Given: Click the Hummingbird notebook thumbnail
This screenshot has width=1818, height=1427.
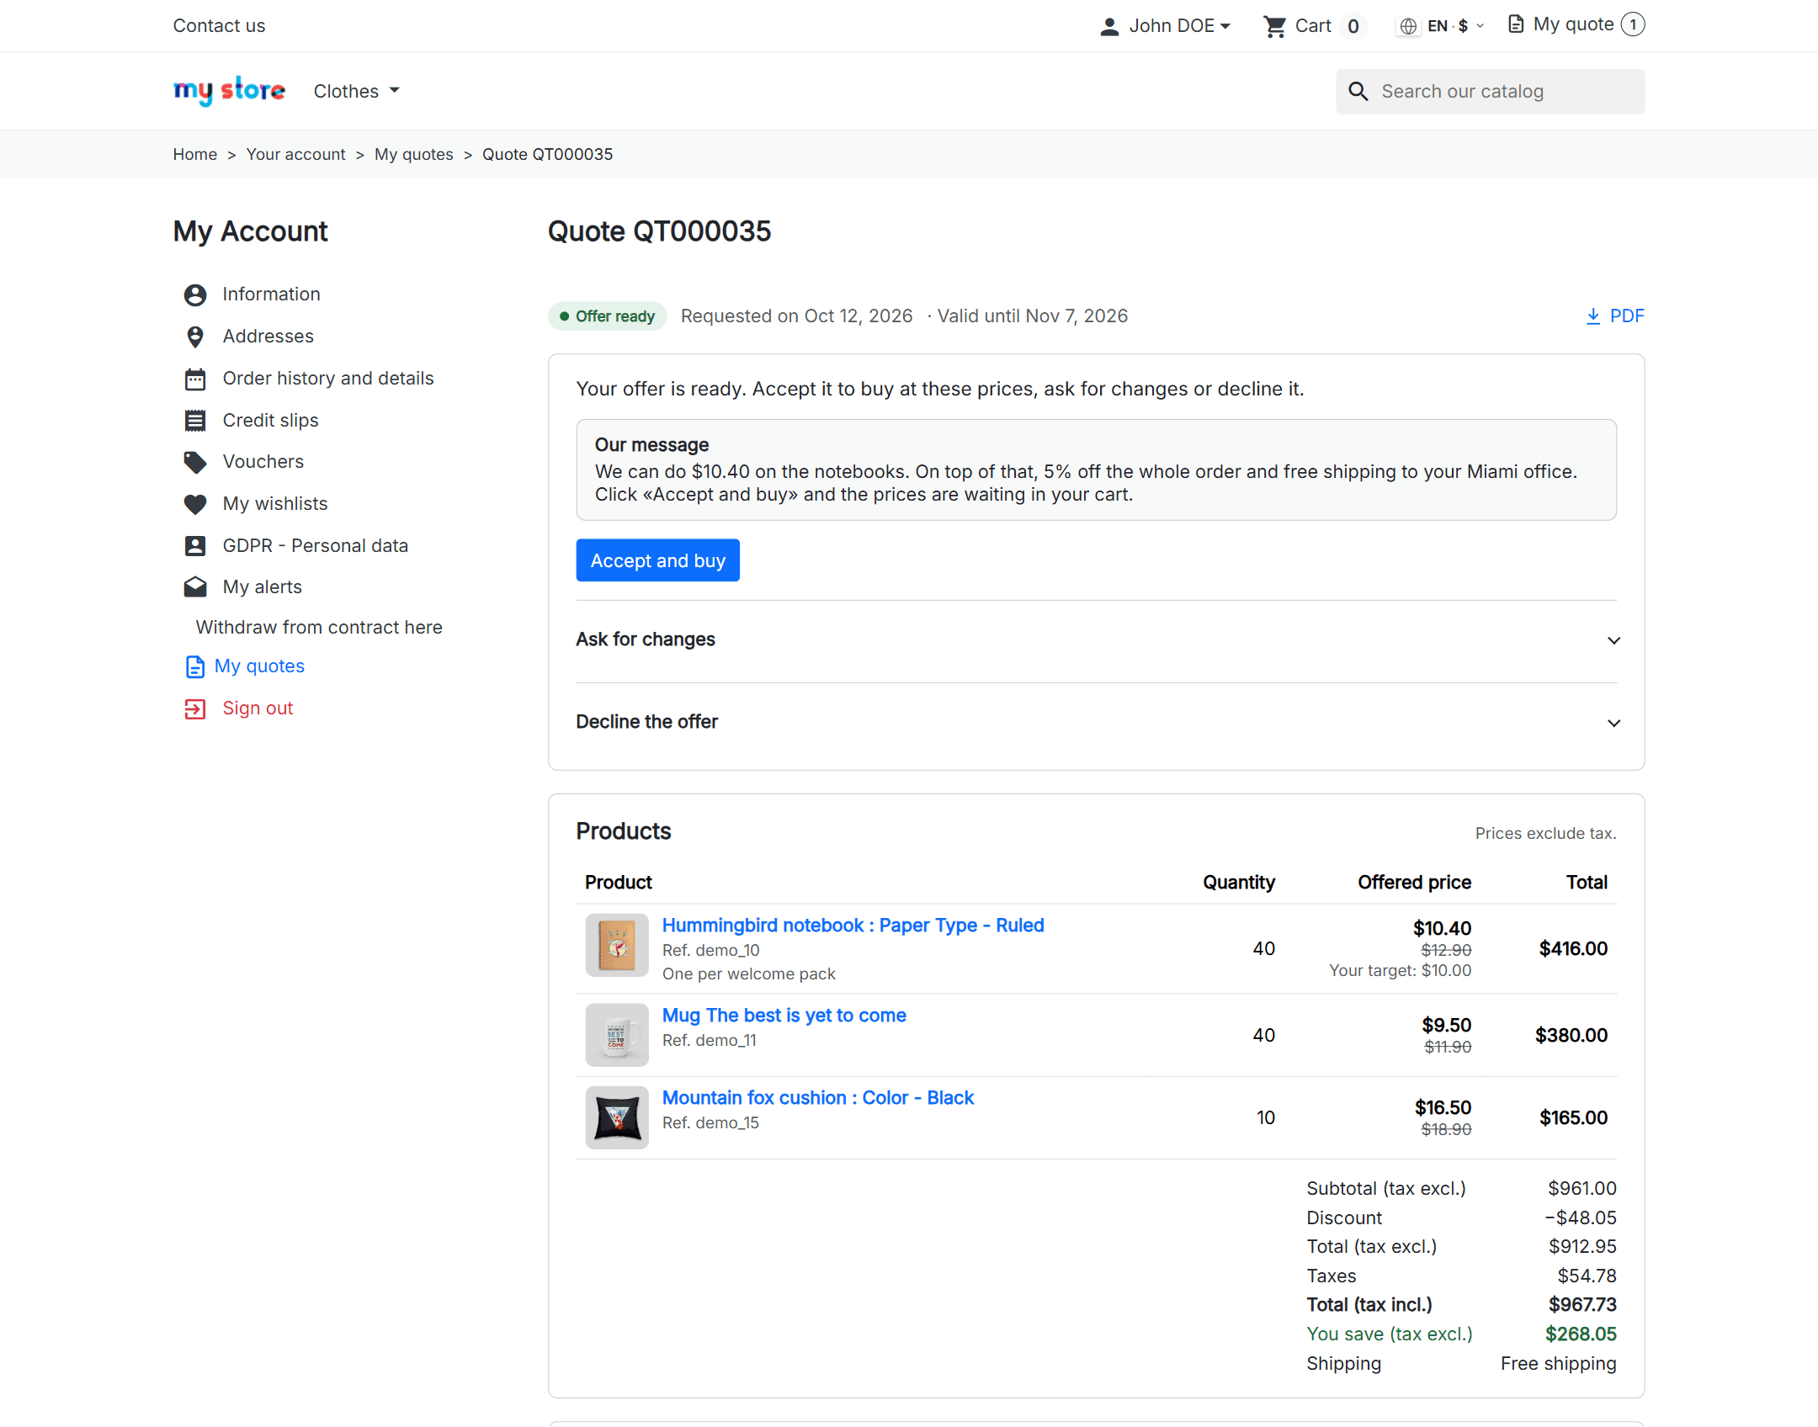Looking at the screenshot, I should (617, 946).
